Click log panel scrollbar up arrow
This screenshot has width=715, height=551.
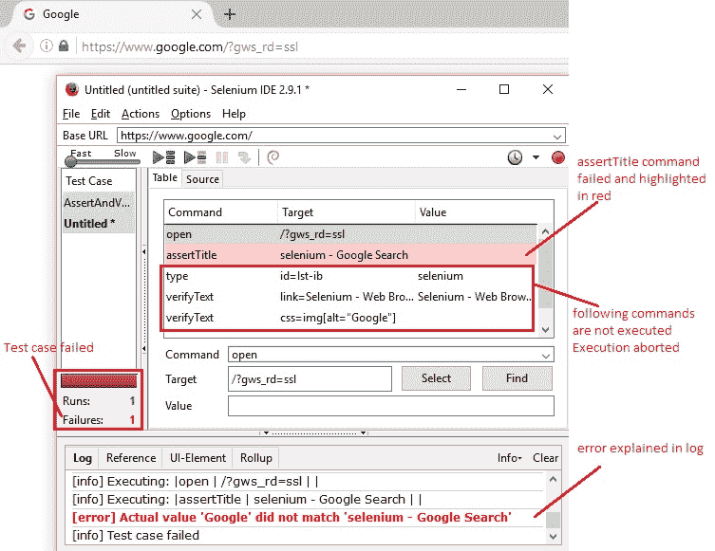(553, 479)
